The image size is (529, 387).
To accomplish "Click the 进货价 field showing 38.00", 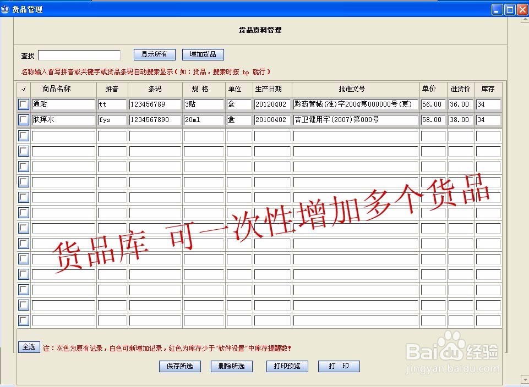I will 461,120.
